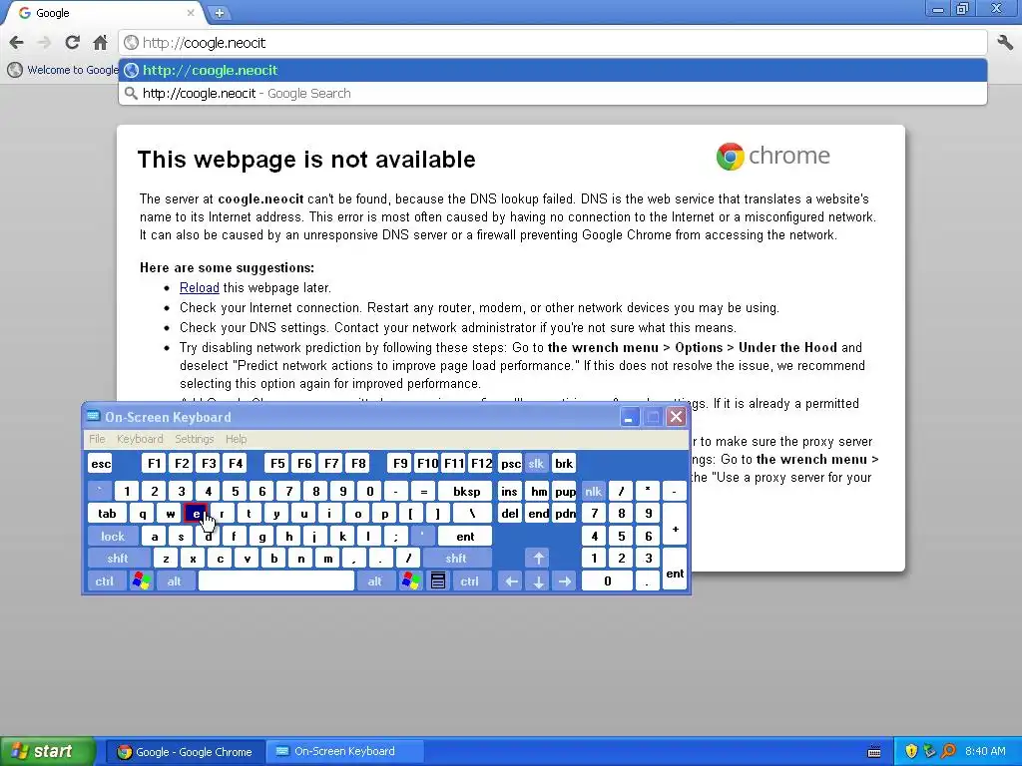
Task: Click the bksp key on the keyboard
Action: (466, 491)
